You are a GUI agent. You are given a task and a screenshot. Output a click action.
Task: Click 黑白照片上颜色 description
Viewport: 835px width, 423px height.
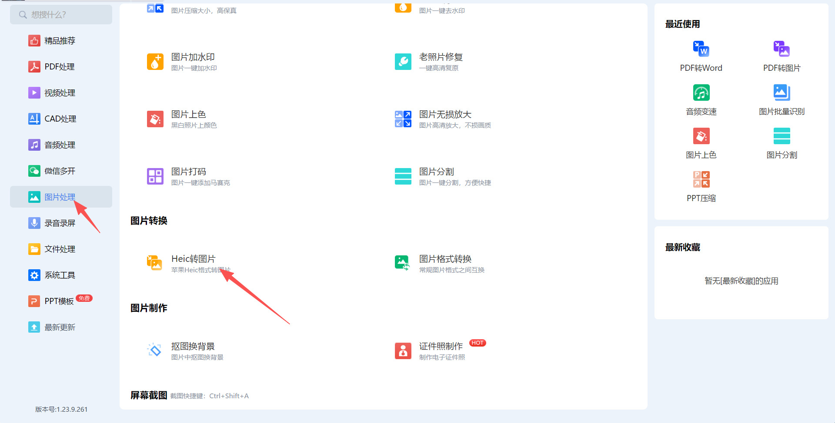click(194, 126)
